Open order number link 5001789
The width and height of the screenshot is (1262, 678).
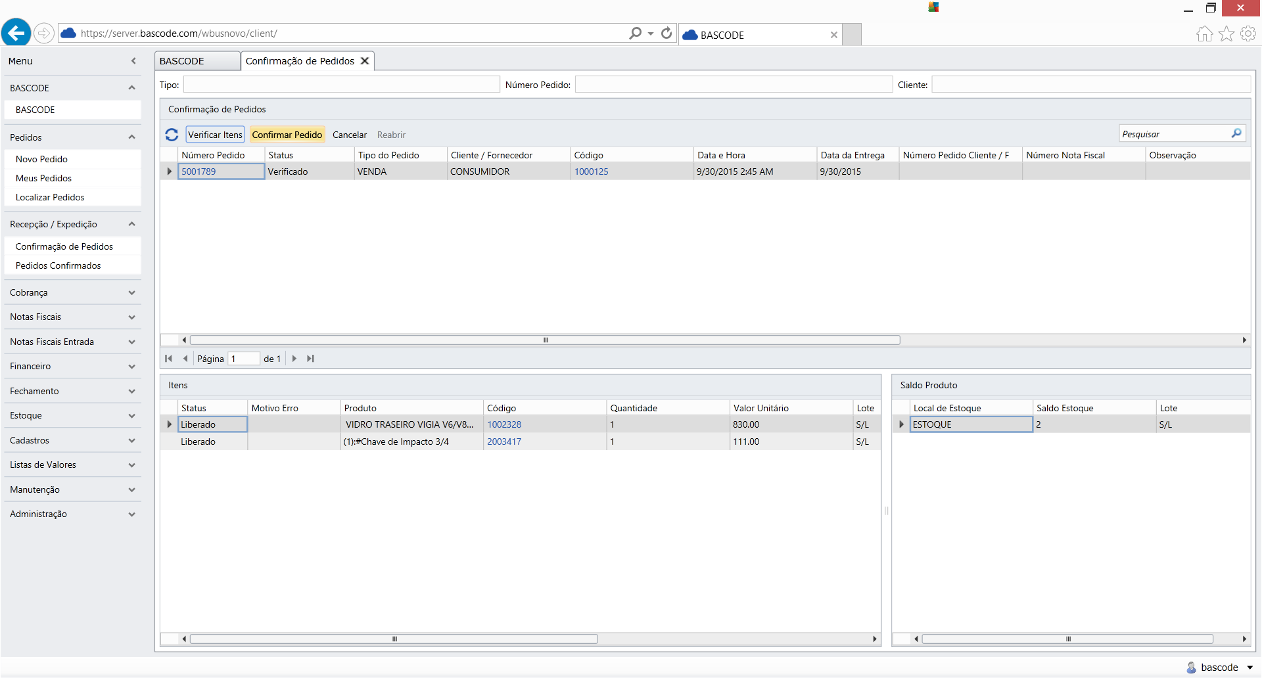tap(199, 171)
